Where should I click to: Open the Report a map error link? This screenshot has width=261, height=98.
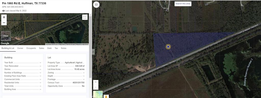tap(82, 44)
